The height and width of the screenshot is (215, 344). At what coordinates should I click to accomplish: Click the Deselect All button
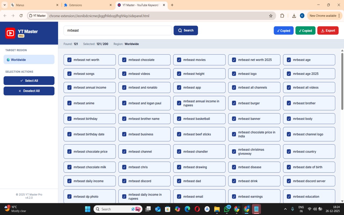pos(29,91)
